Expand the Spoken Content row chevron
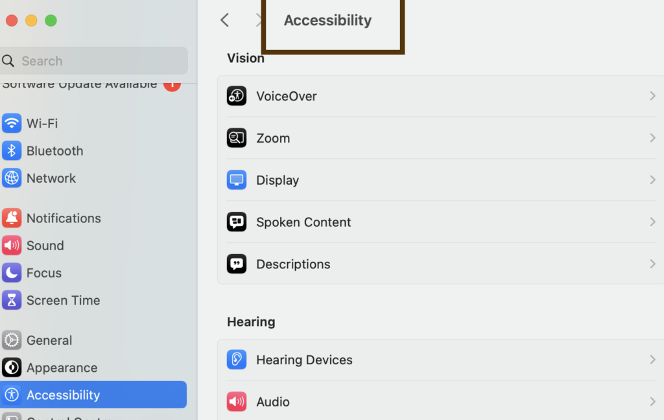The height and width of the screenshot is (420, 664). point(652,222)
